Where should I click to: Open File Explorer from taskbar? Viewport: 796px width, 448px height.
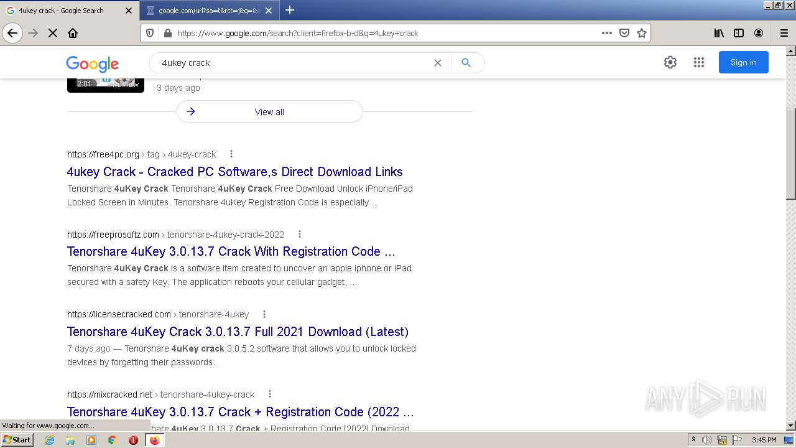[70, 440]
